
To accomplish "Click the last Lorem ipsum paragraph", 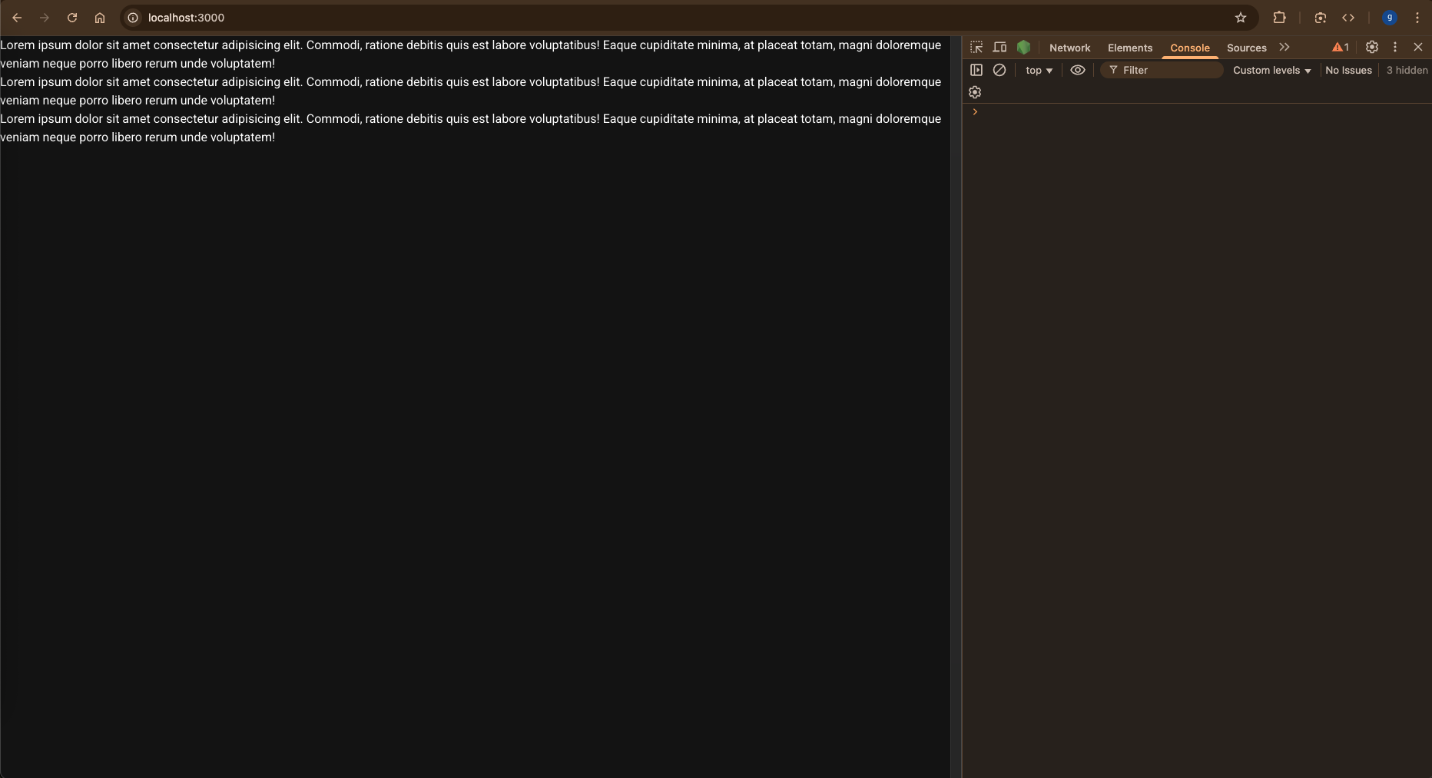I will click(470, 128).
